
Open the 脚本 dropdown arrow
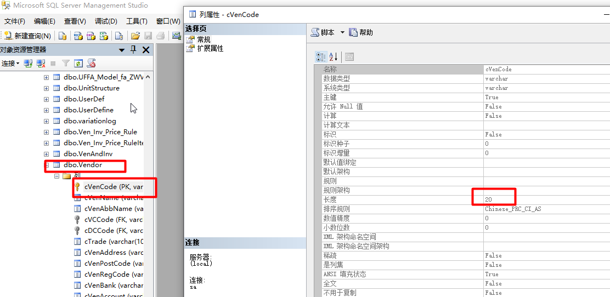pyautogui.click(x=342, y=32)
